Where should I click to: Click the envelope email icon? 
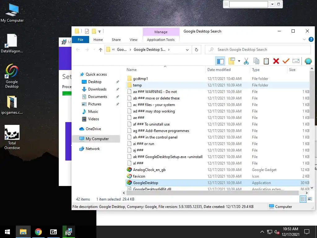296,61
